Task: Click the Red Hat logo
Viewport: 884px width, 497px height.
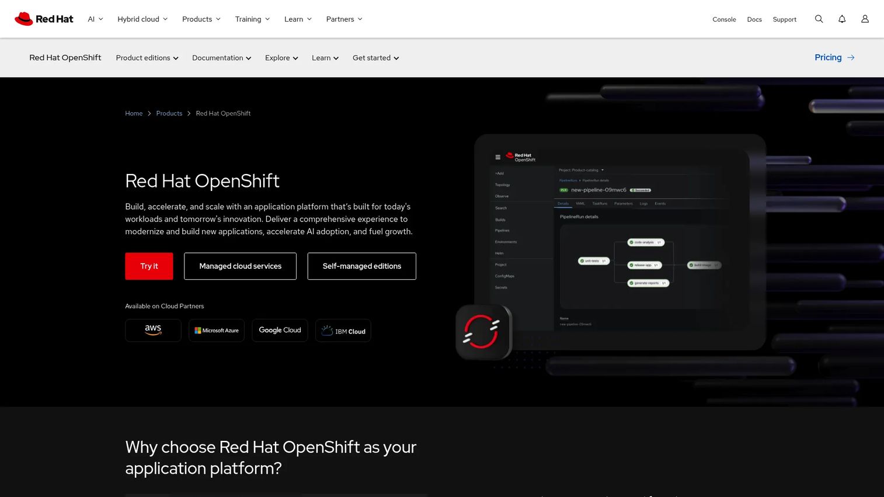Action: click(44, 19)
